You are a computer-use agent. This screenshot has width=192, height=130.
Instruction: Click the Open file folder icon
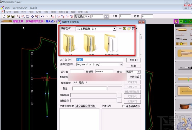(9, 16)
